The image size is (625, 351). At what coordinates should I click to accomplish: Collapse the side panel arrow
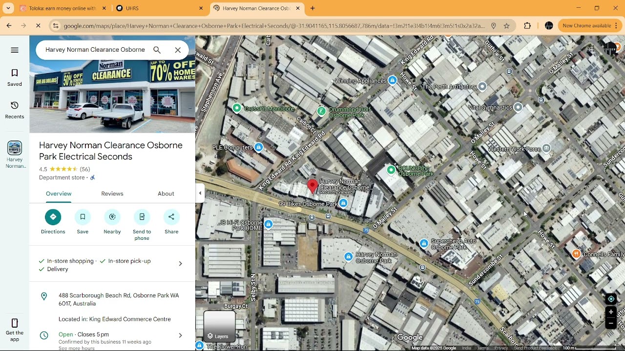[200, 194]
